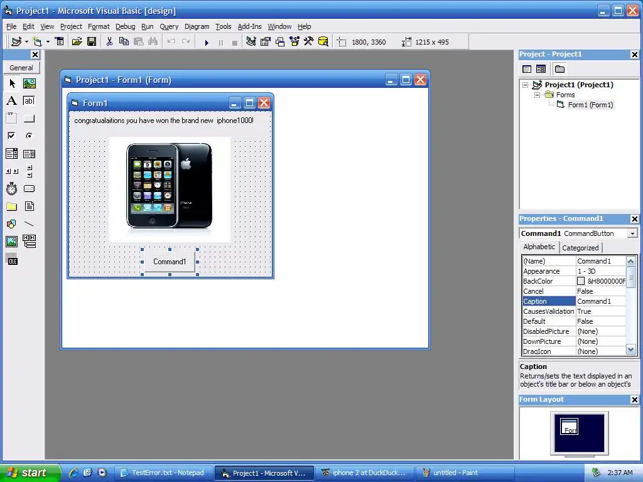Screen dimensions: 643x482
Task: Select the ListBox control tool
Action: tap(29, 154)
